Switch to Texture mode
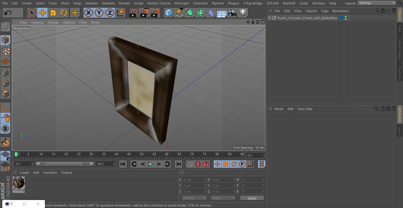Viewport: 403px width, 208px height. [5, 51]
